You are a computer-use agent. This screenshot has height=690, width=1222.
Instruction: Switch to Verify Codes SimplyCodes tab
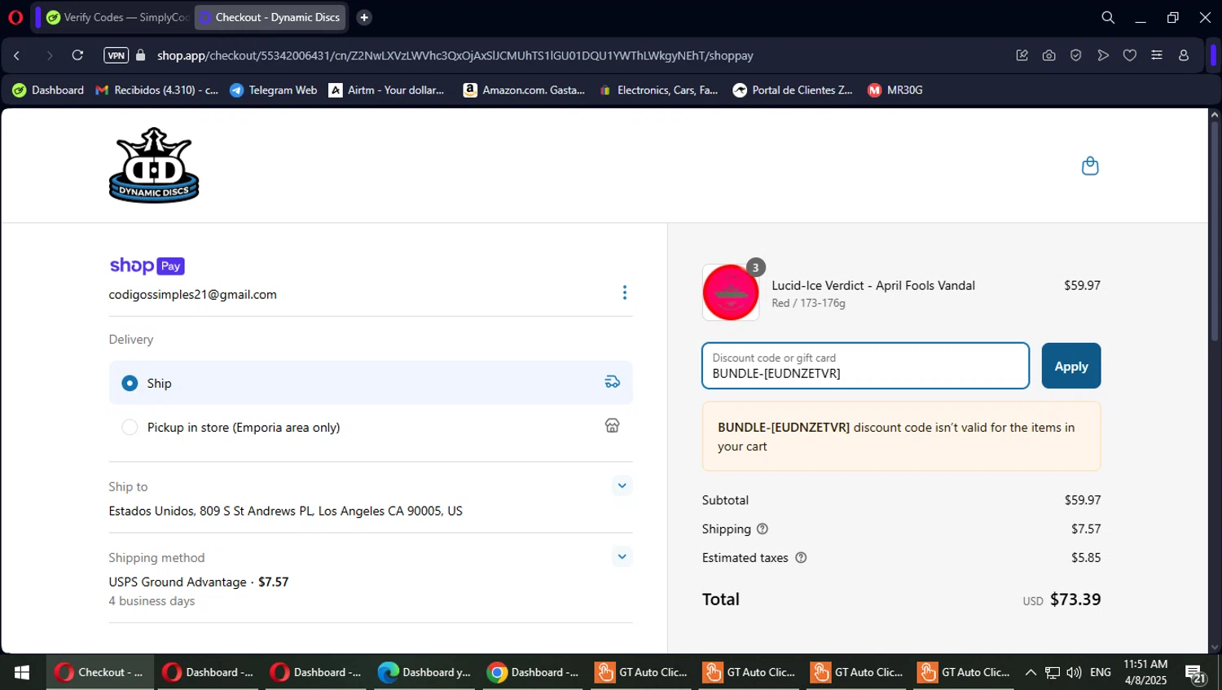coord(117,17)
